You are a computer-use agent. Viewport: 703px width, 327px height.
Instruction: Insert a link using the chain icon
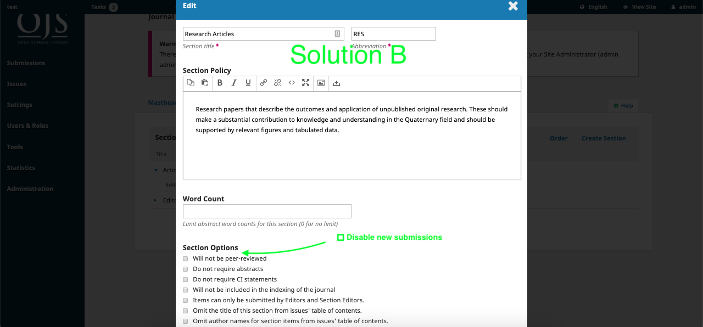point(264,83)
